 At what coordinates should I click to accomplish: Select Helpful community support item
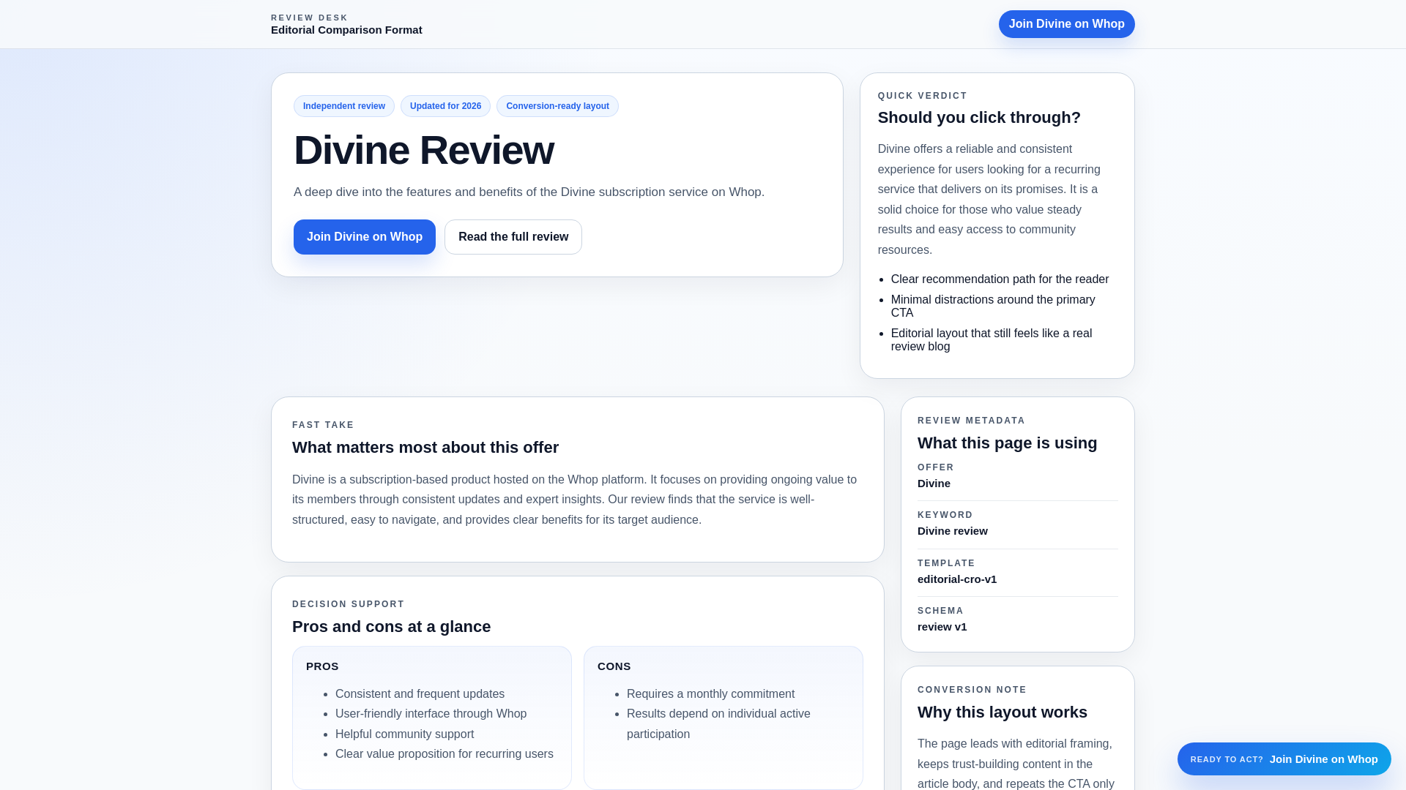(x=404, y=734)
